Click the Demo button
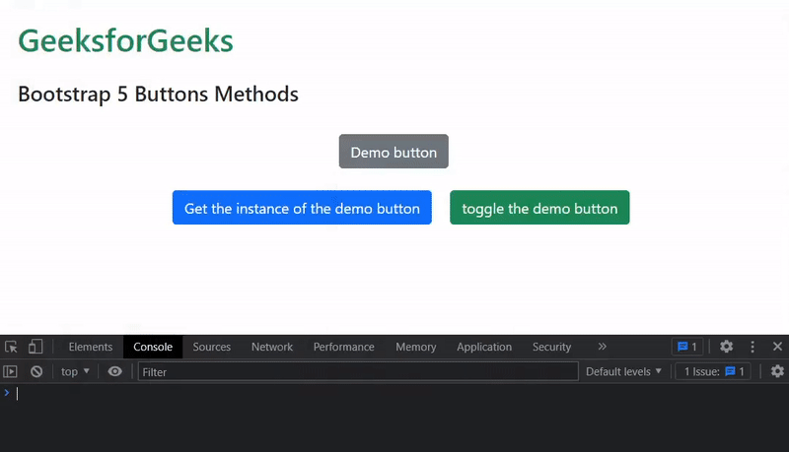This screenshot has width=789, height=452. [x=394, y=152]
